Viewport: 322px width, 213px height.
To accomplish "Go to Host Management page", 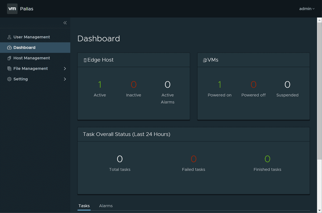I will pyautogui.click(x=31, y=58).
